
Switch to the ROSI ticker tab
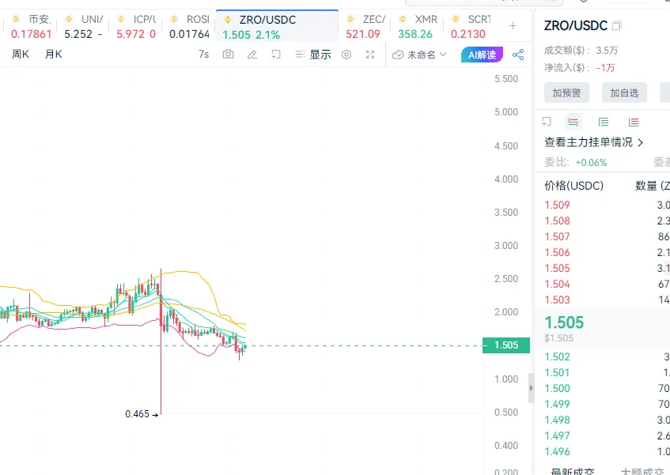[x=189, y=26]
